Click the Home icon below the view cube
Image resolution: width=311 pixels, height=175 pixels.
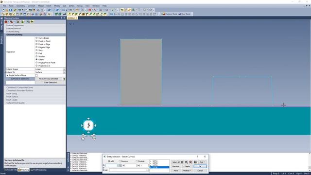point(83,139)
